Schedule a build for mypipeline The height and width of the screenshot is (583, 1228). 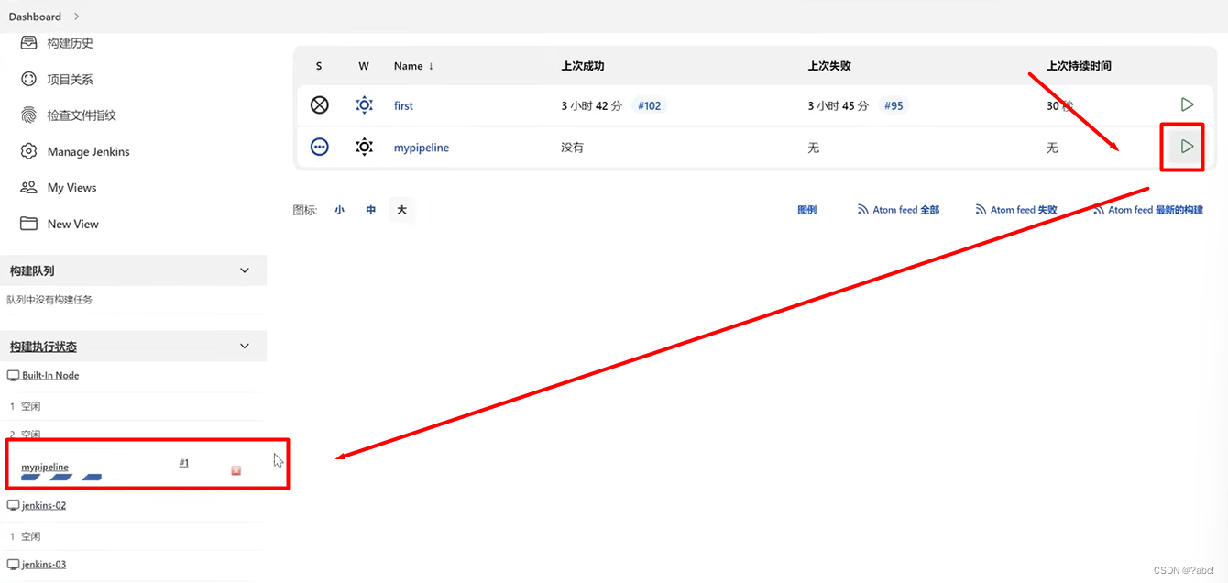tap(1187, 146)
